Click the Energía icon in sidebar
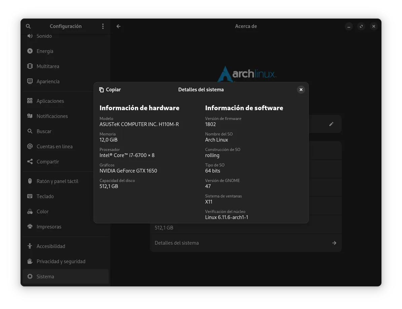Screen dimensions: 402x309 click(30, 51)
